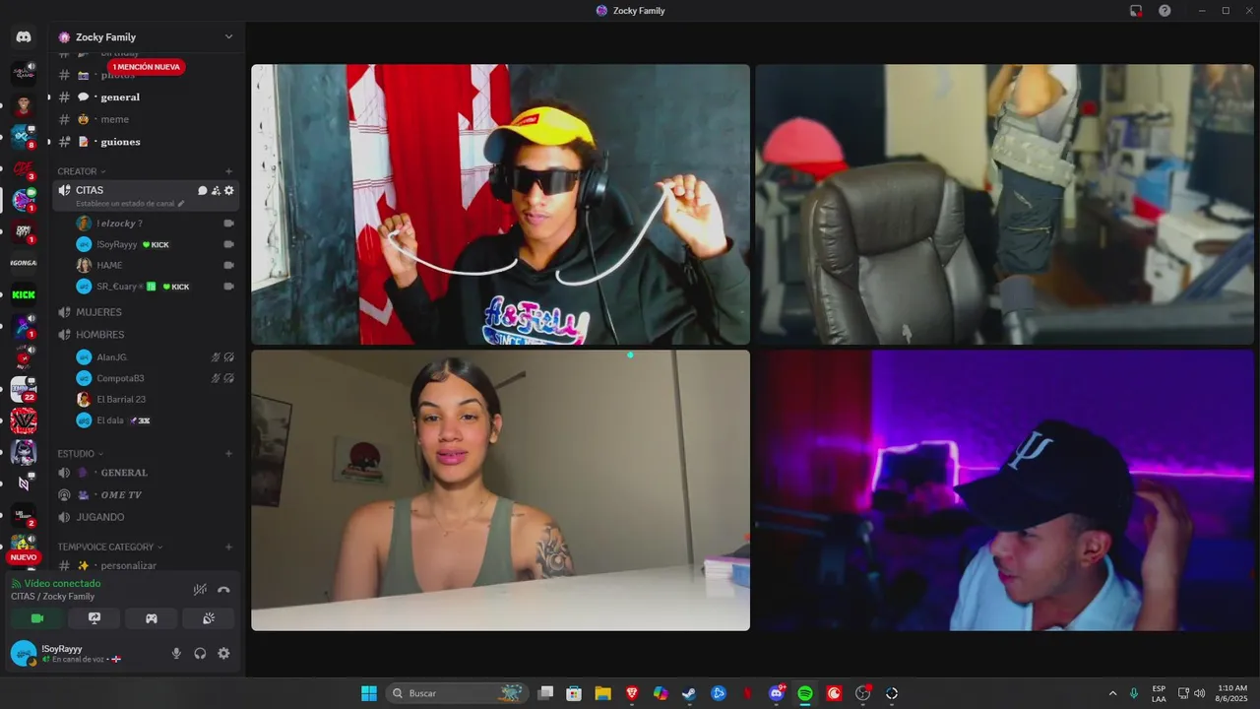This screenshot has height=709, width=1260.
Task: Open Microsoft Store from taskbar
Action: pyautogui.click(x=574, y=693)
